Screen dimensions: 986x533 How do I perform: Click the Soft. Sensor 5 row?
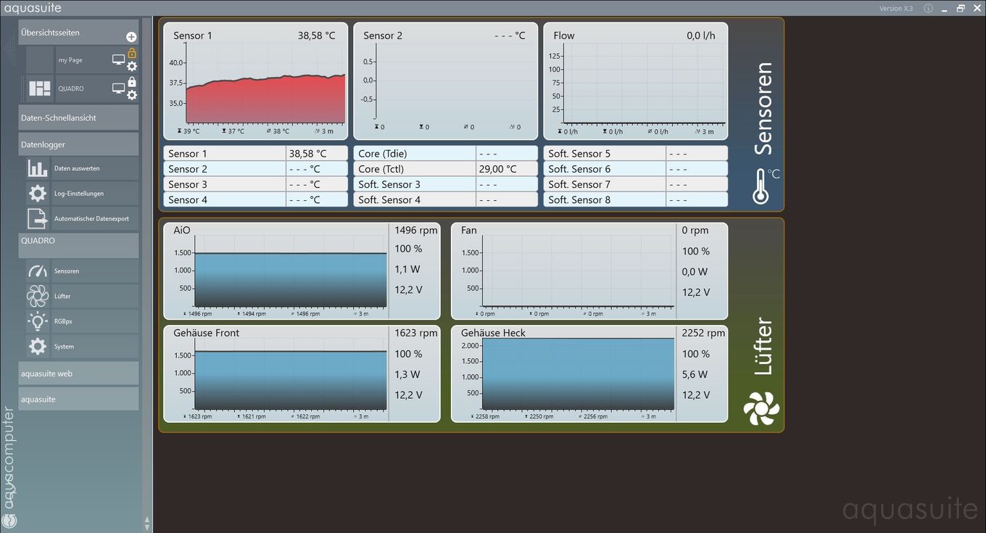pyautogui.click(x=636, y=154)
